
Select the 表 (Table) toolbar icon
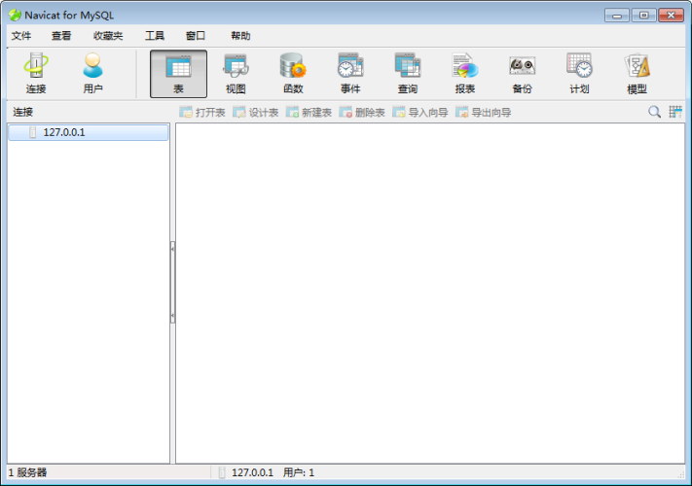tap(178, 74)
